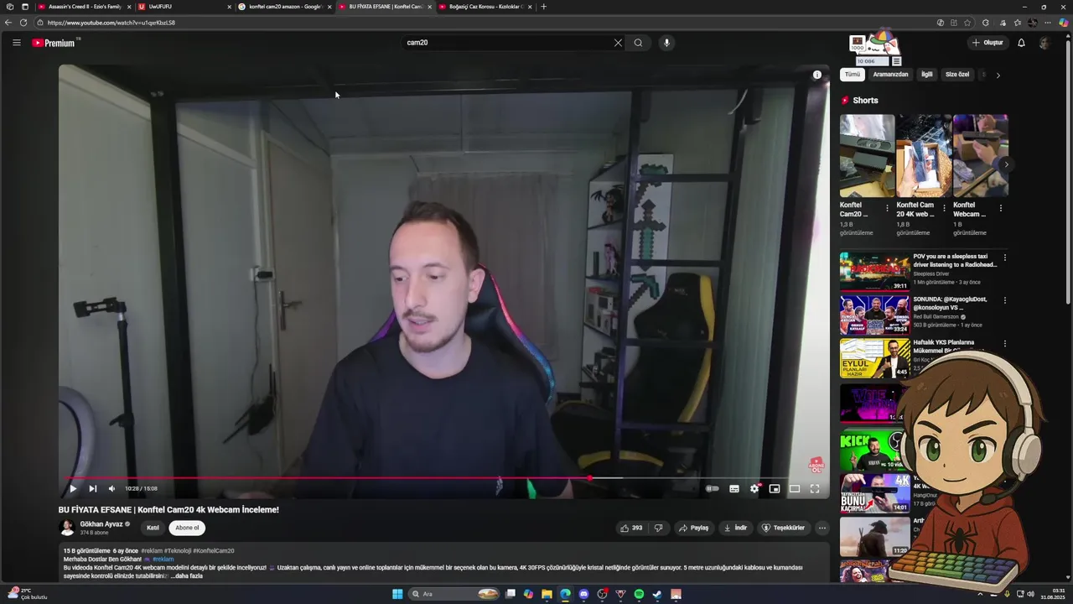Open Spotify from the taskbar
Image resolution: width=1073 pixels, height=604 pixels.
click(x=639, y=594)
